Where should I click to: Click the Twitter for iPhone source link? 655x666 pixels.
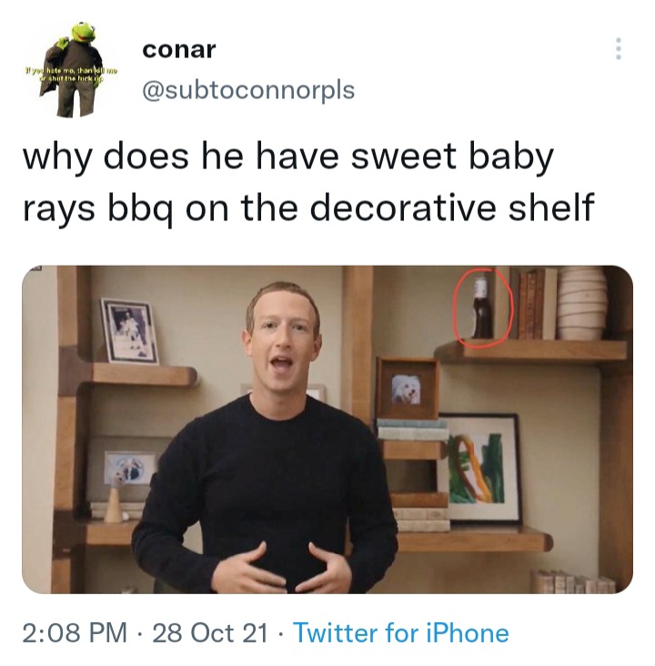401,633
